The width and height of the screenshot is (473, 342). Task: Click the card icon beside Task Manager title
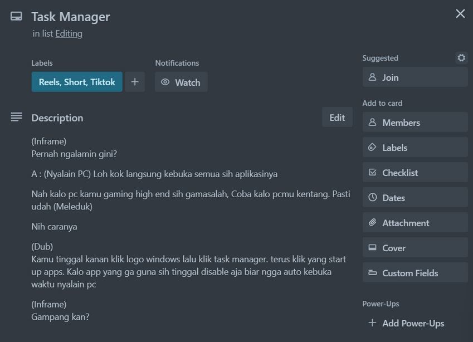[16, 16]
